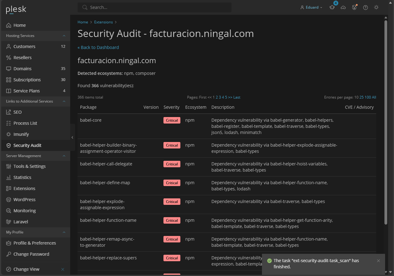Select Extensions in the breadcrumb
The image size is (394, 276).
[x=103, y=22]
